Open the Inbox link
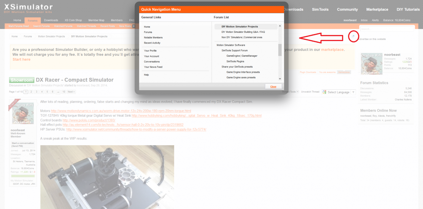This screenshot has width=423, height=209. [x=364, y=20]
